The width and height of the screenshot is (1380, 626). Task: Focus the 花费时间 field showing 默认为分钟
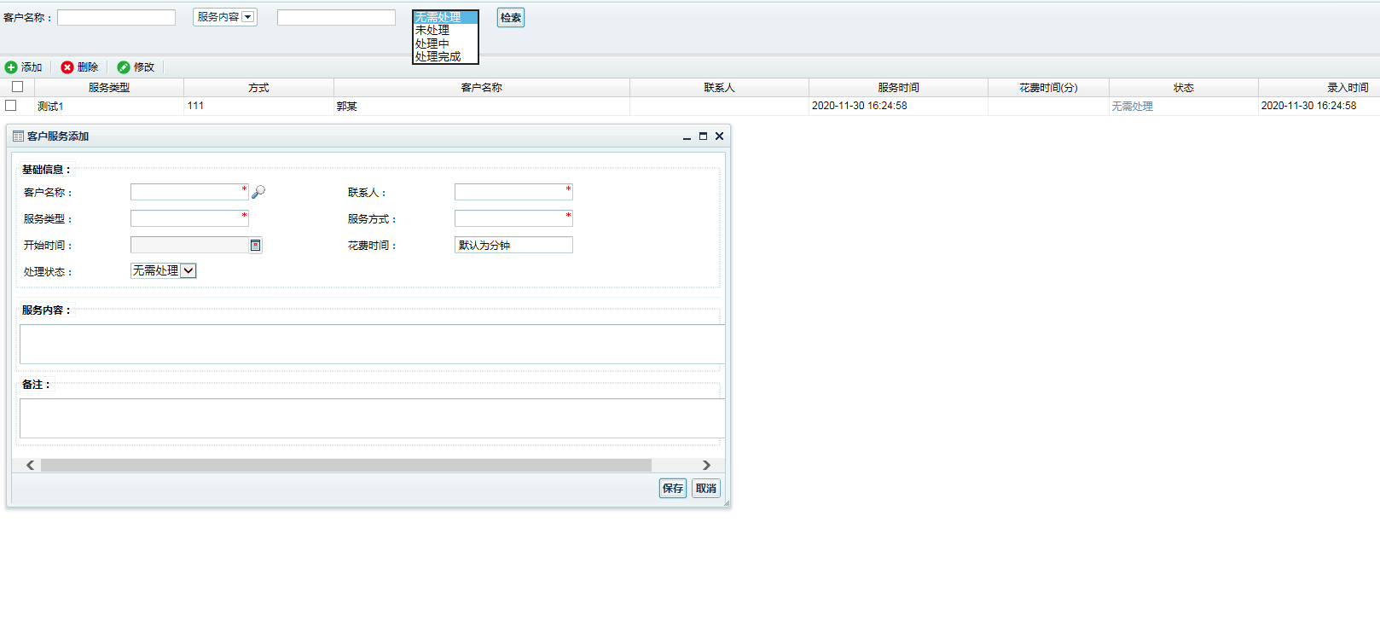coord(513,245)
